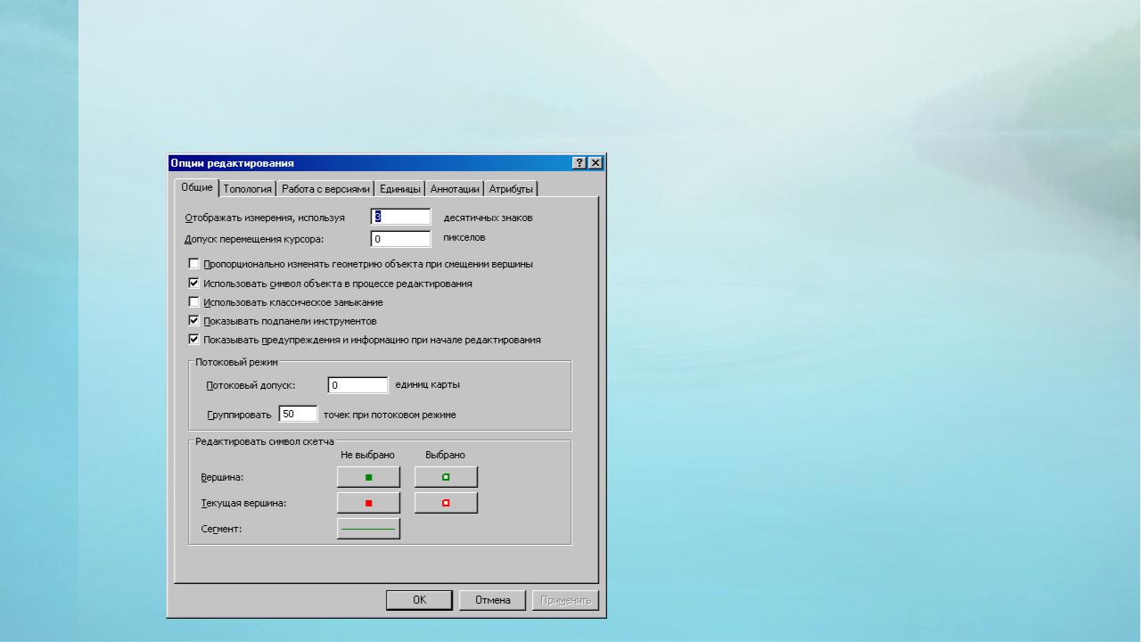This screenshot has height=642, width=1141.
Task: Open unselected Текущая вершина red symbol swatch
Action: coord(368,503)
